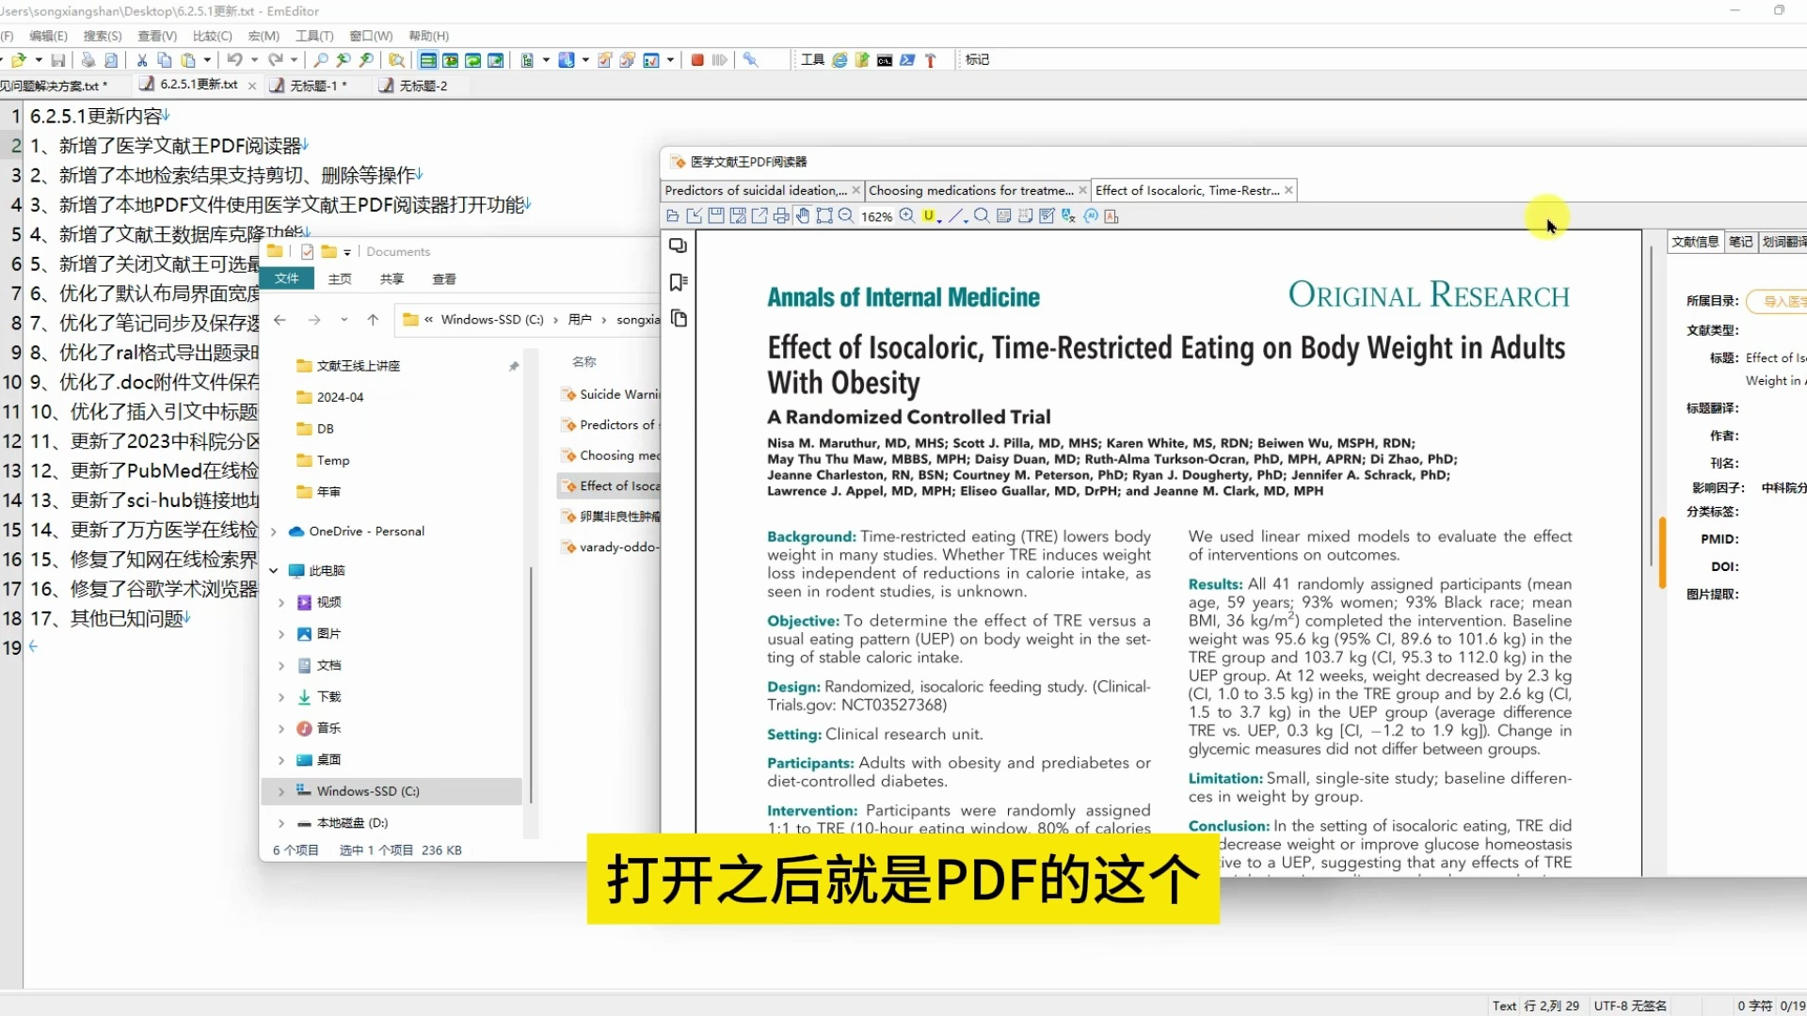The image size is (1807, 1016).
Task: Click the Undo arrow in EmEditor toolbar
Action: [234, 59]
